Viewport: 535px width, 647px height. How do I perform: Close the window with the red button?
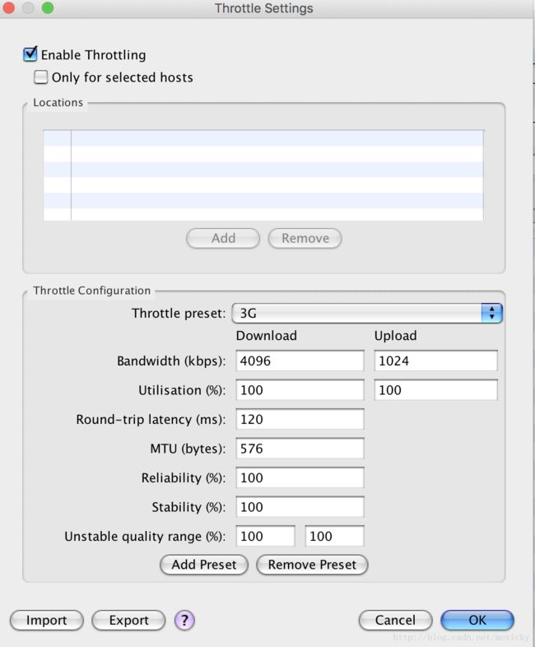(x=9, y=8)
